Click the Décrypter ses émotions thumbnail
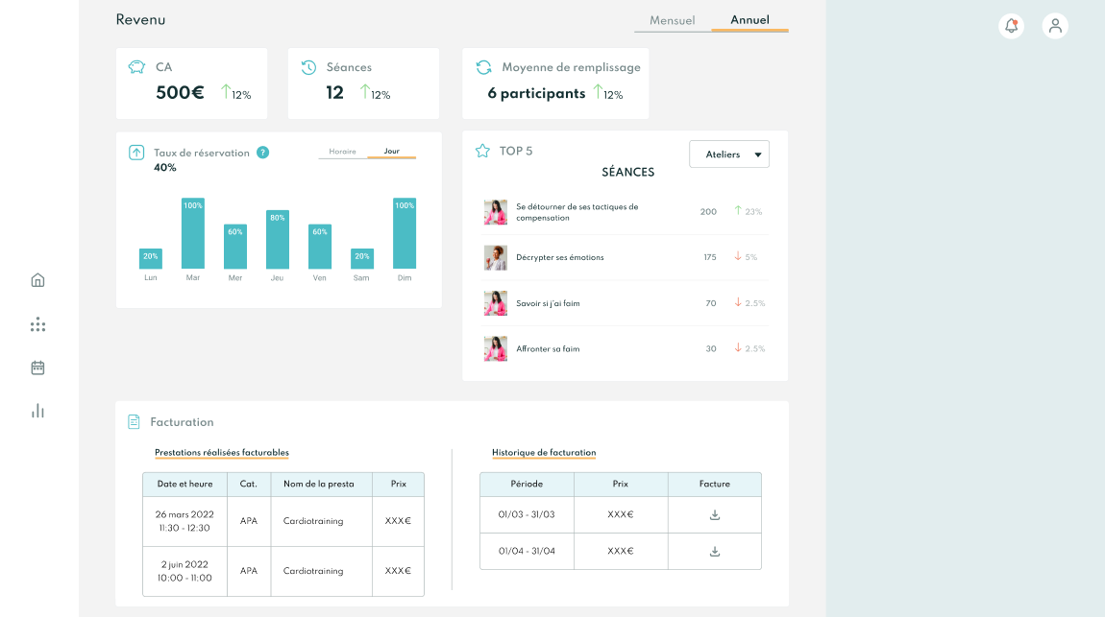Image resolution: width=1105 pixels, height=617 pixels. [x=495, y=257]
